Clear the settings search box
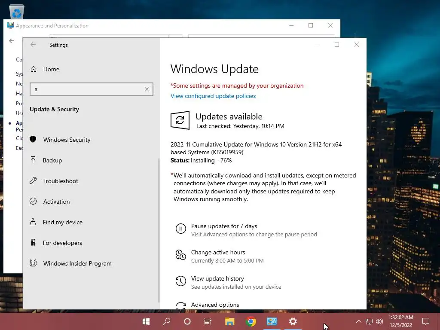This screenshot has width=440, height=330. tap(147, 89)
